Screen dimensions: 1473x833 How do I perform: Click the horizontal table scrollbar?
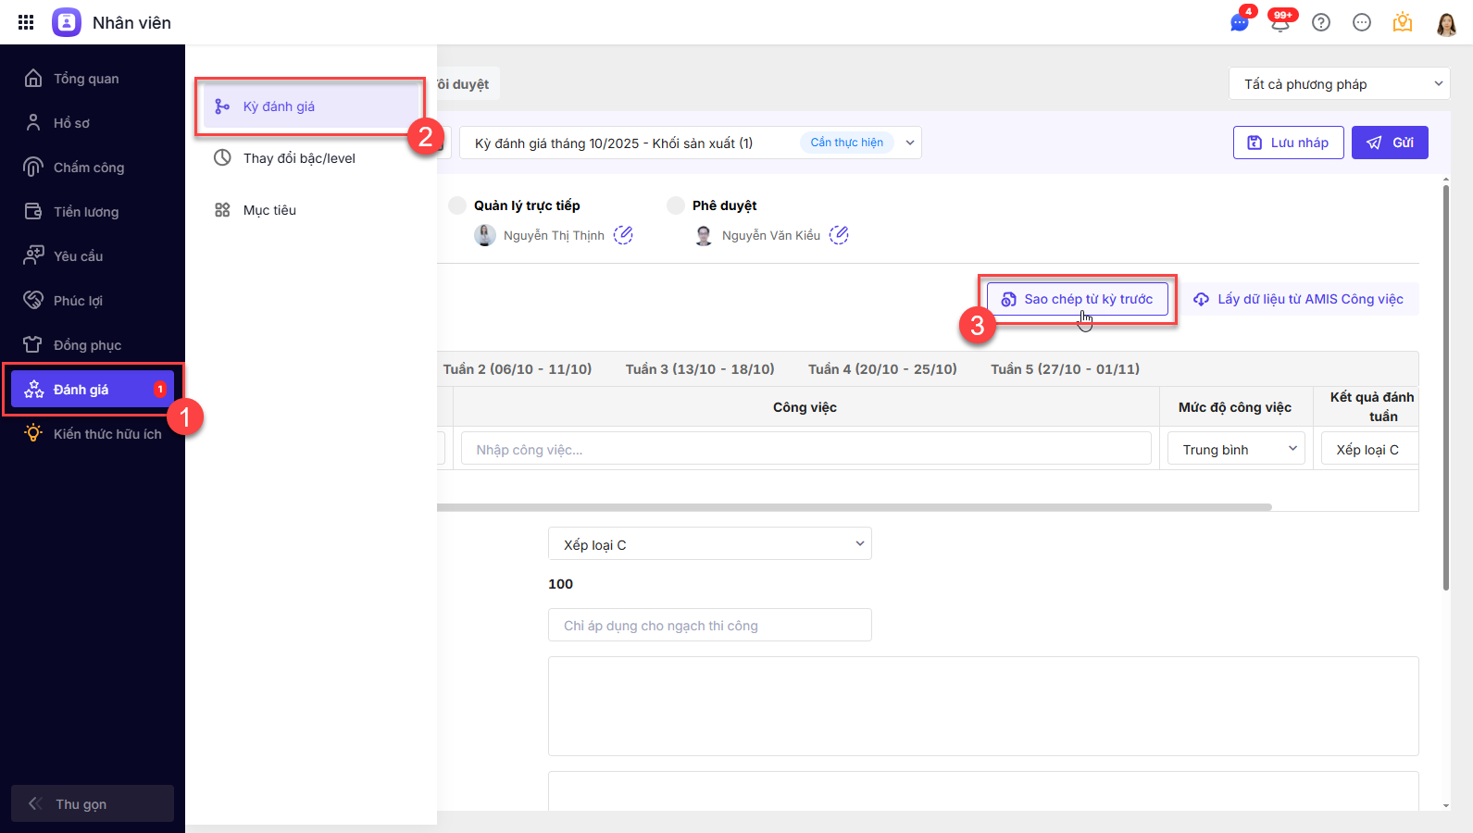(852, 507)
